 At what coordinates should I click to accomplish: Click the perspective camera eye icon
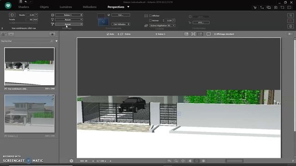coord(12,15)
